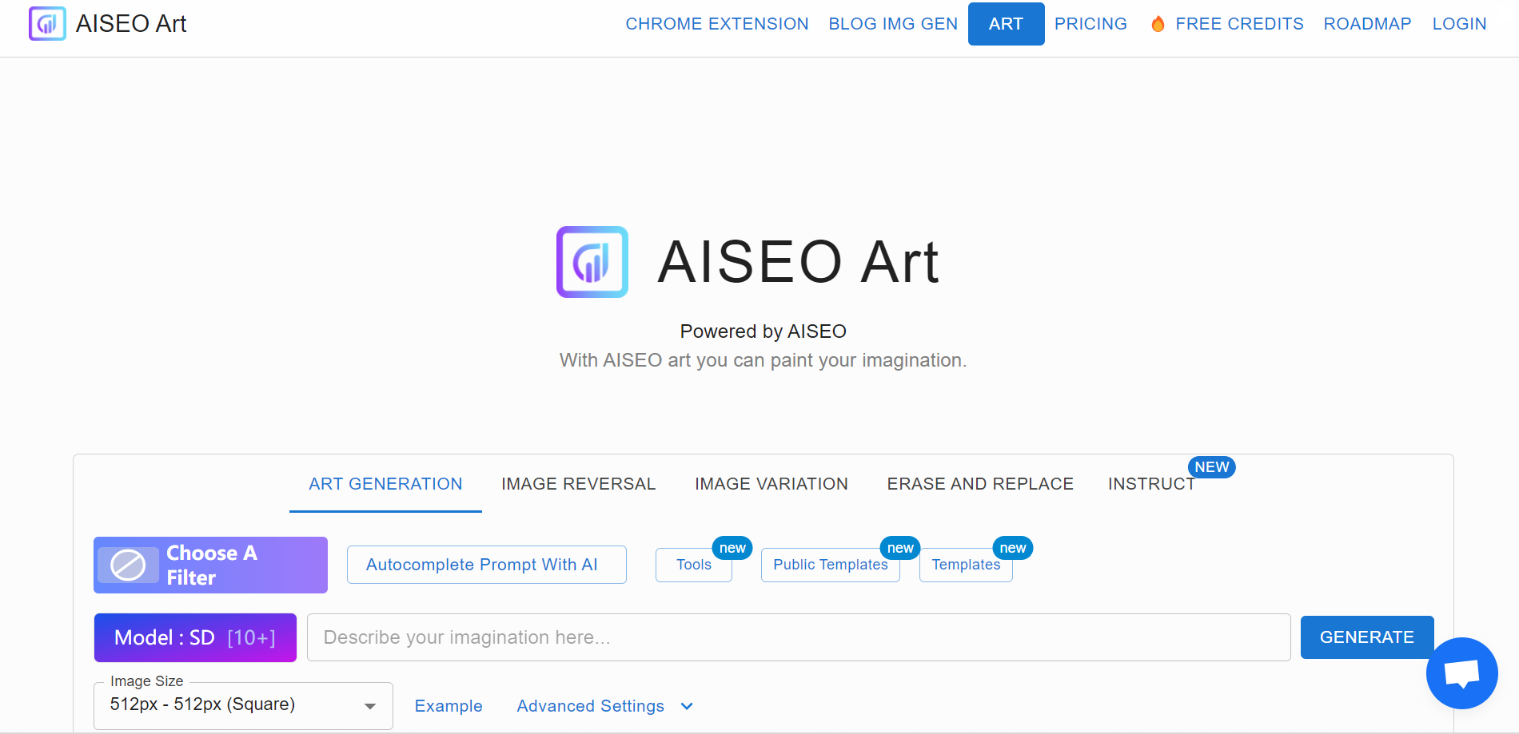Click the Login link
This screenshot has height=734, width=1519.
coord(1459,24)
